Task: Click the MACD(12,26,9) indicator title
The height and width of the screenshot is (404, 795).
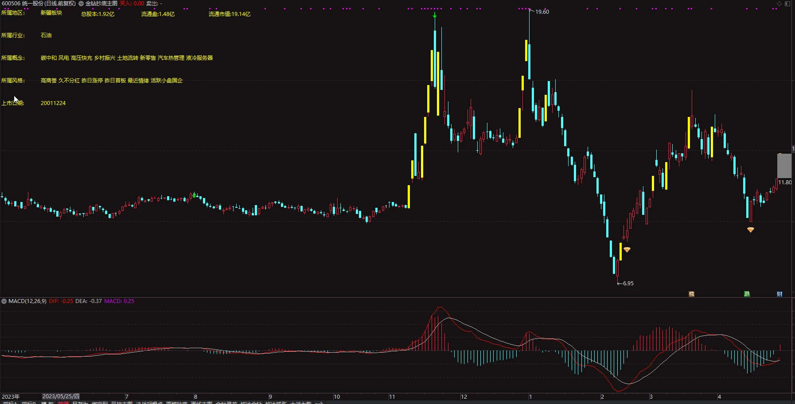Action: pos(27,301)
